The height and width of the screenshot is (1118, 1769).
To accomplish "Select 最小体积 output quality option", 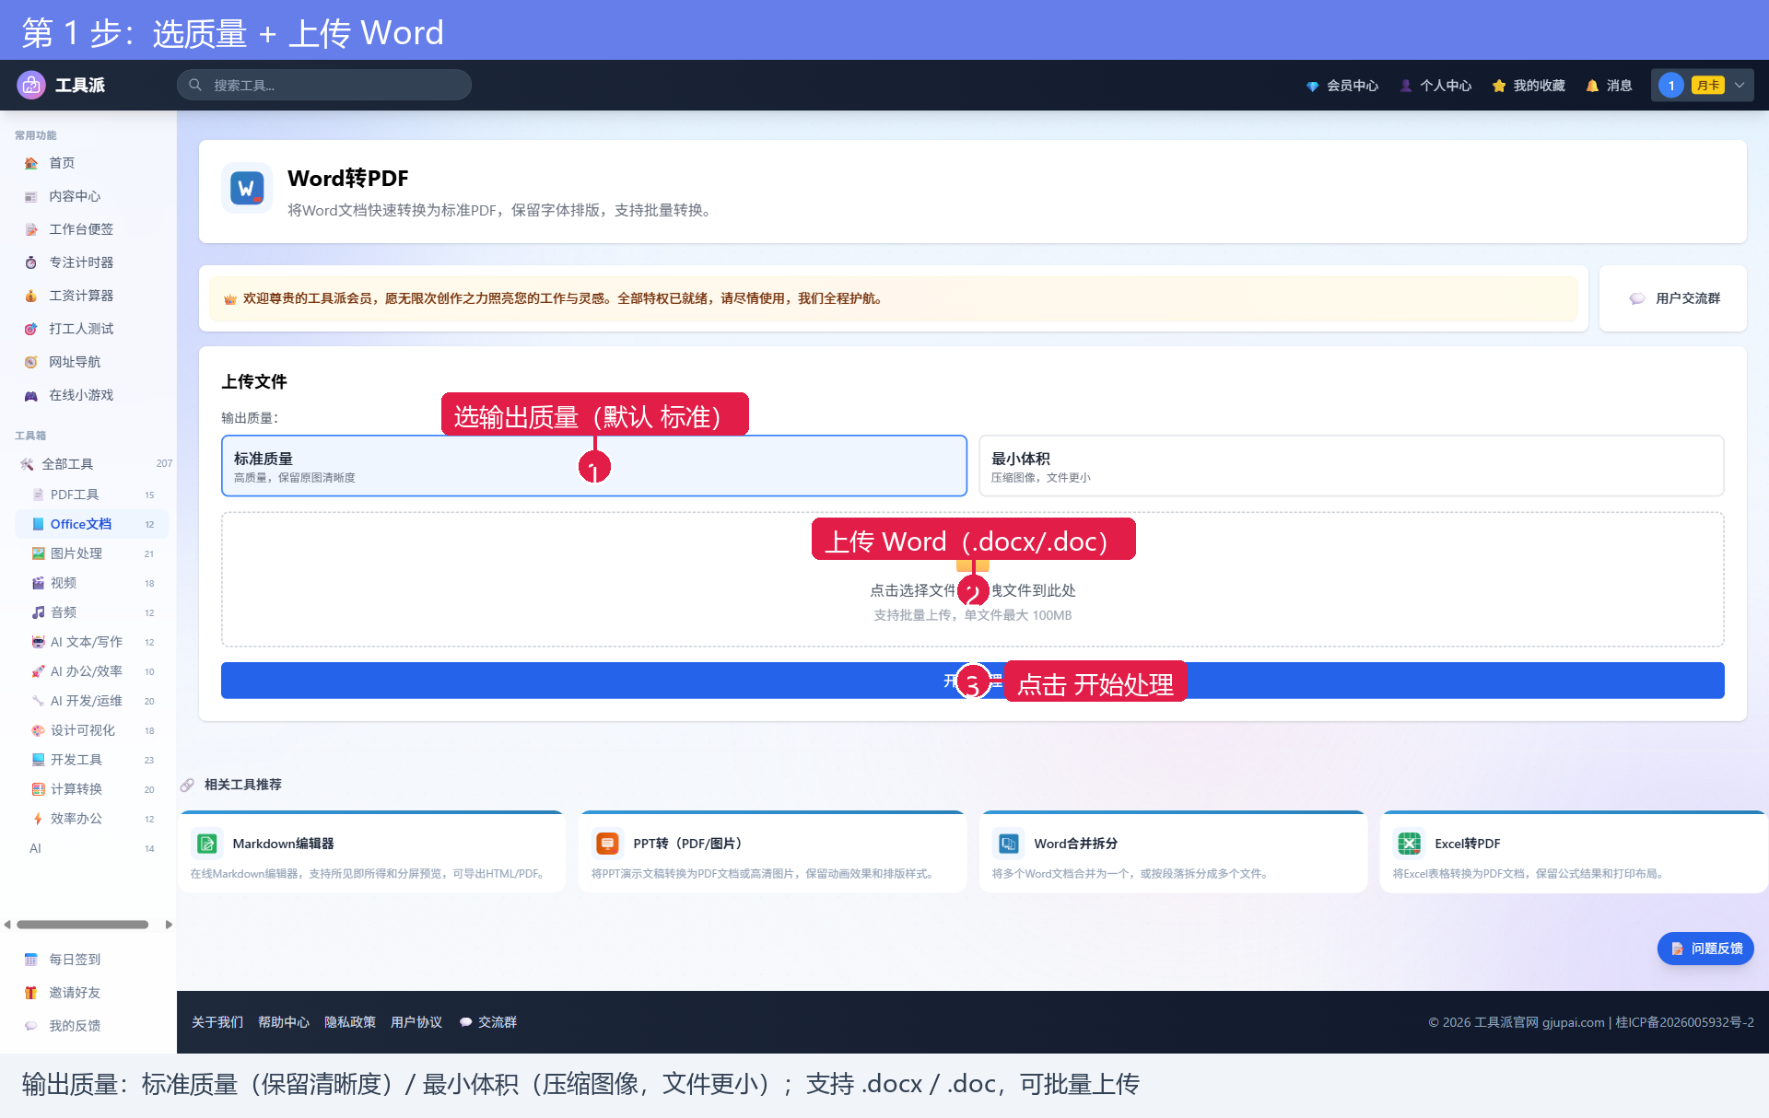I will [x=1352, y=466].
